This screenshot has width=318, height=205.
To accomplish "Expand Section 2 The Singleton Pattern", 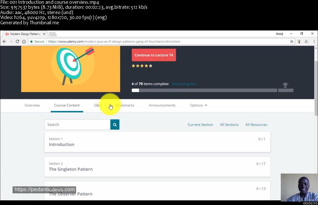I will point(157,167).
